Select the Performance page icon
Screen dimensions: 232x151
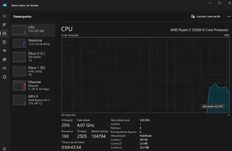click(x=4, y=33)
